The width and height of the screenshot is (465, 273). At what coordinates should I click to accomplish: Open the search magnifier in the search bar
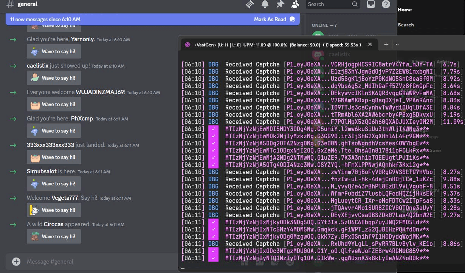pyautogui.click(x=354, y=5)
